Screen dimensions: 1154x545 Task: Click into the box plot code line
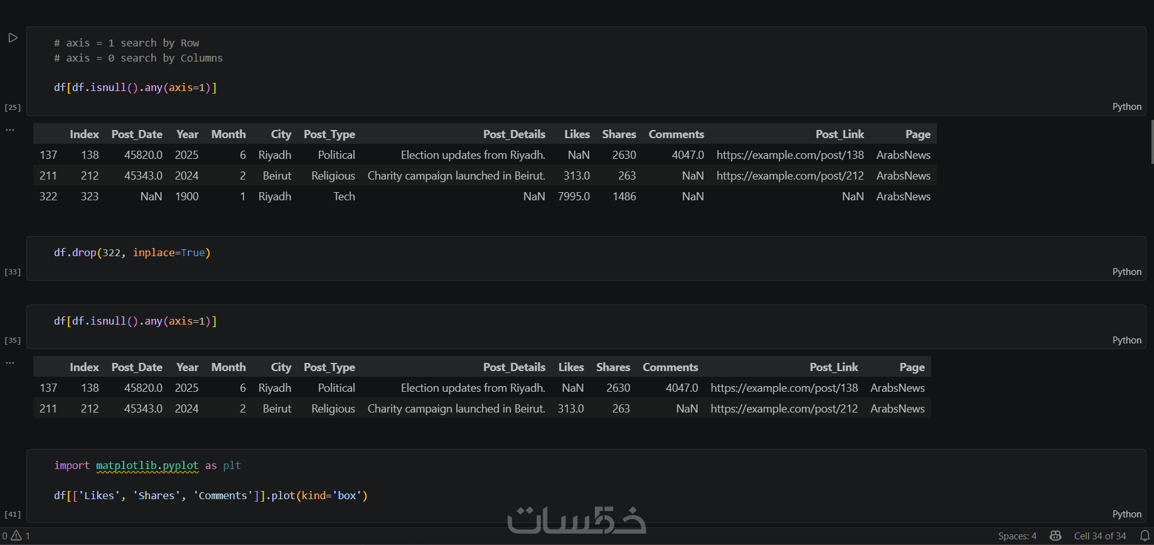[x=211, y=495]
